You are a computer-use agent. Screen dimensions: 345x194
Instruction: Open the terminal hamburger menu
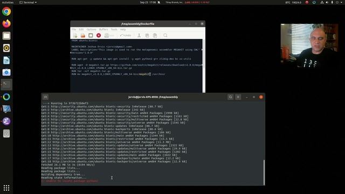point(238,97)
